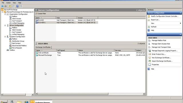Click Refresh icon in Actions pane
The width and height of the screenshot is (183, 103).
[x=149, y=27]
